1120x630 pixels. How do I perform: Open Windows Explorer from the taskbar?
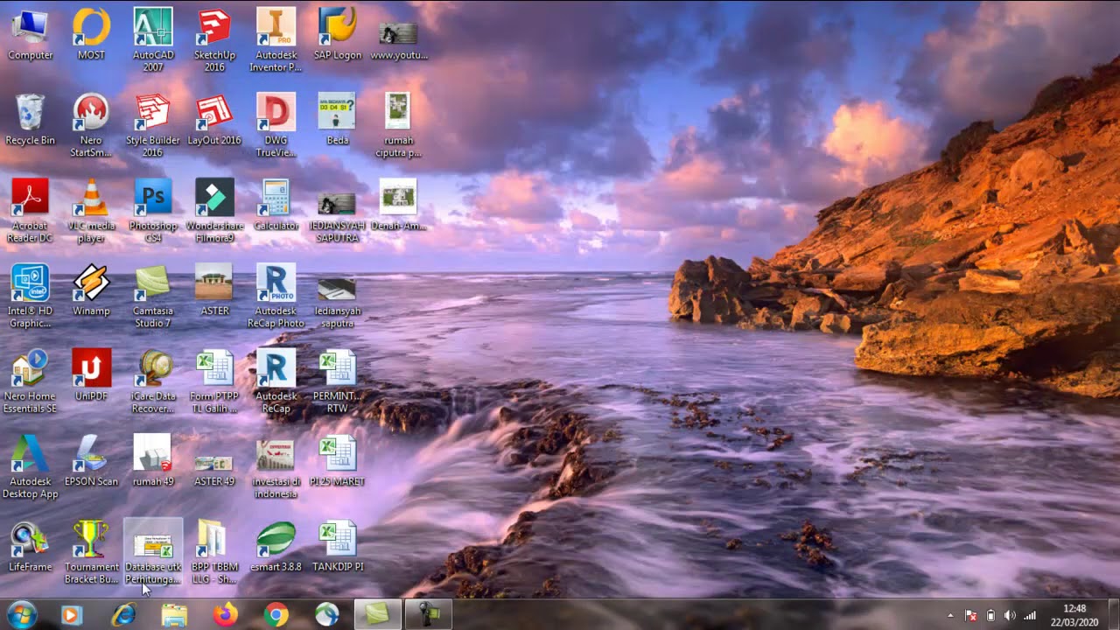click(174, 615)
